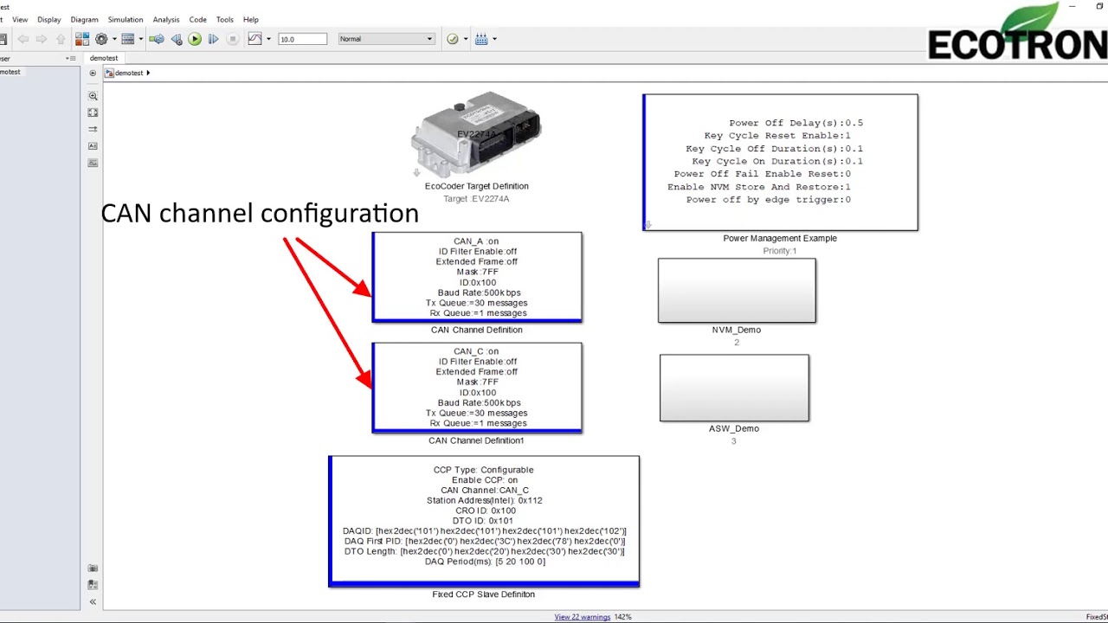Open the Help menu
The image size is (1108, 623).
click(x=250, y=19)
